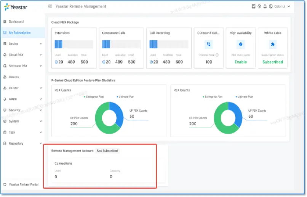Click the High availability cube icon
The image size is (307, 197).
(241, 44)
